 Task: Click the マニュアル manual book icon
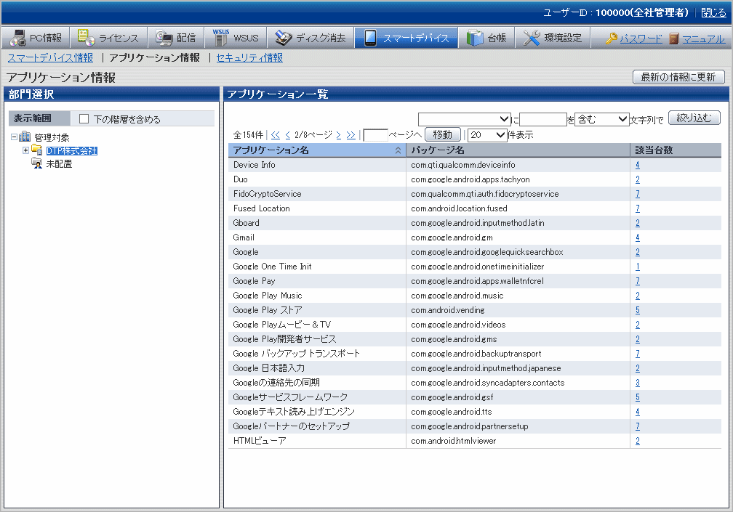click(674, 38)
